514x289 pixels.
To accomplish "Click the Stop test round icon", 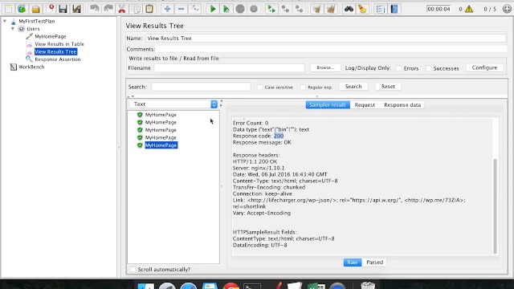I will pos(240,9).
